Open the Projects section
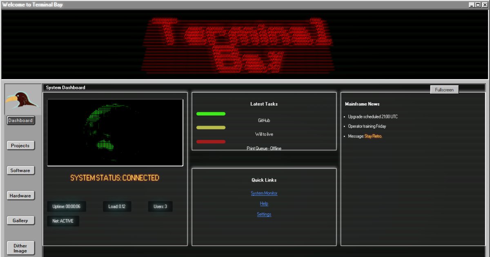 20,146
